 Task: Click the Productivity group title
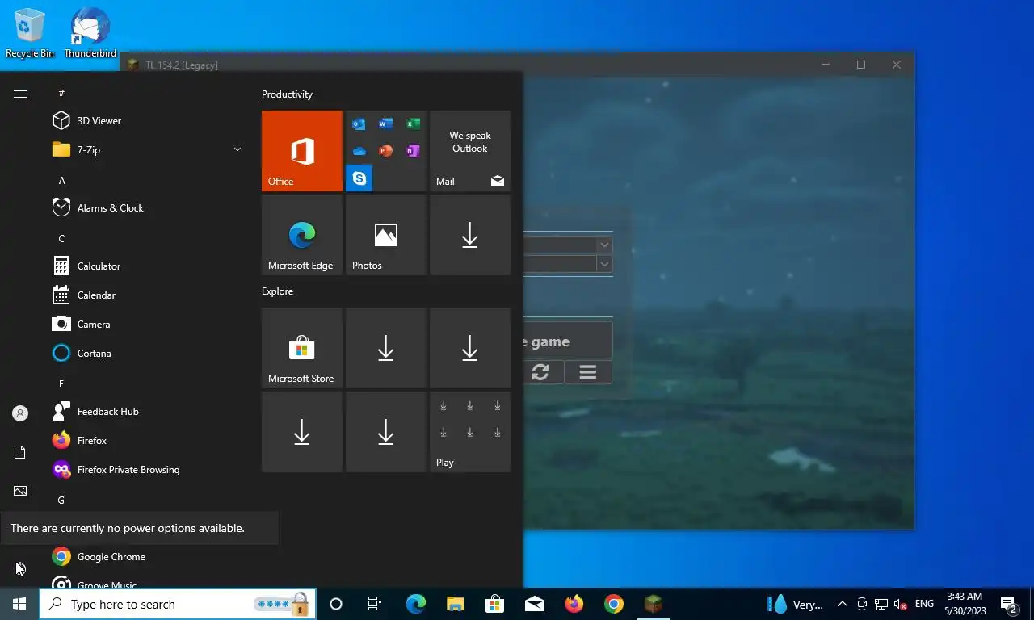287,94
